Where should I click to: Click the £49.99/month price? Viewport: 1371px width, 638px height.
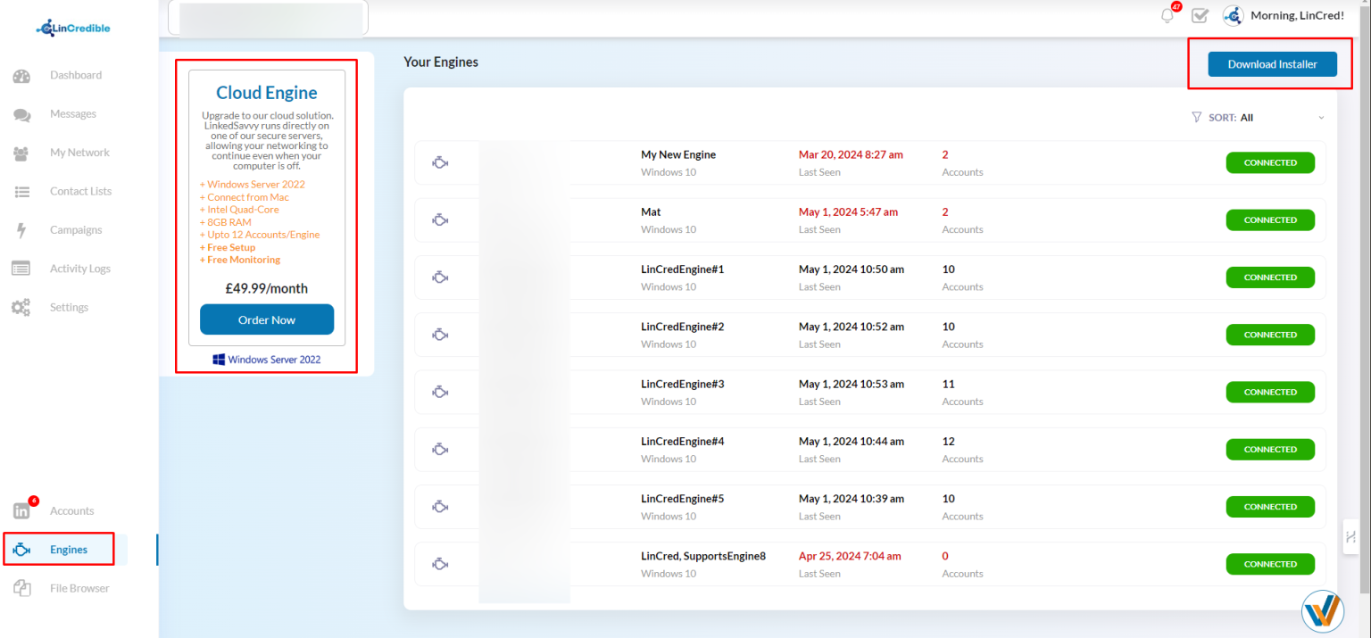tap(267, 288)
